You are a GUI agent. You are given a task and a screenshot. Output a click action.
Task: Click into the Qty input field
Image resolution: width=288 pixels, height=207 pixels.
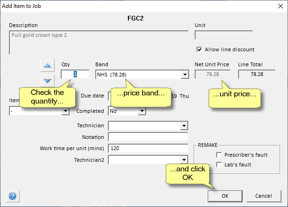(75, 75)
